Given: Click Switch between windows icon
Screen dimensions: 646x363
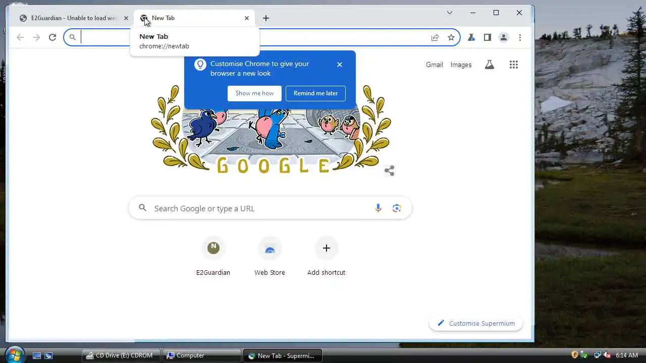Looking at the screenshot, I should point(48,355).
